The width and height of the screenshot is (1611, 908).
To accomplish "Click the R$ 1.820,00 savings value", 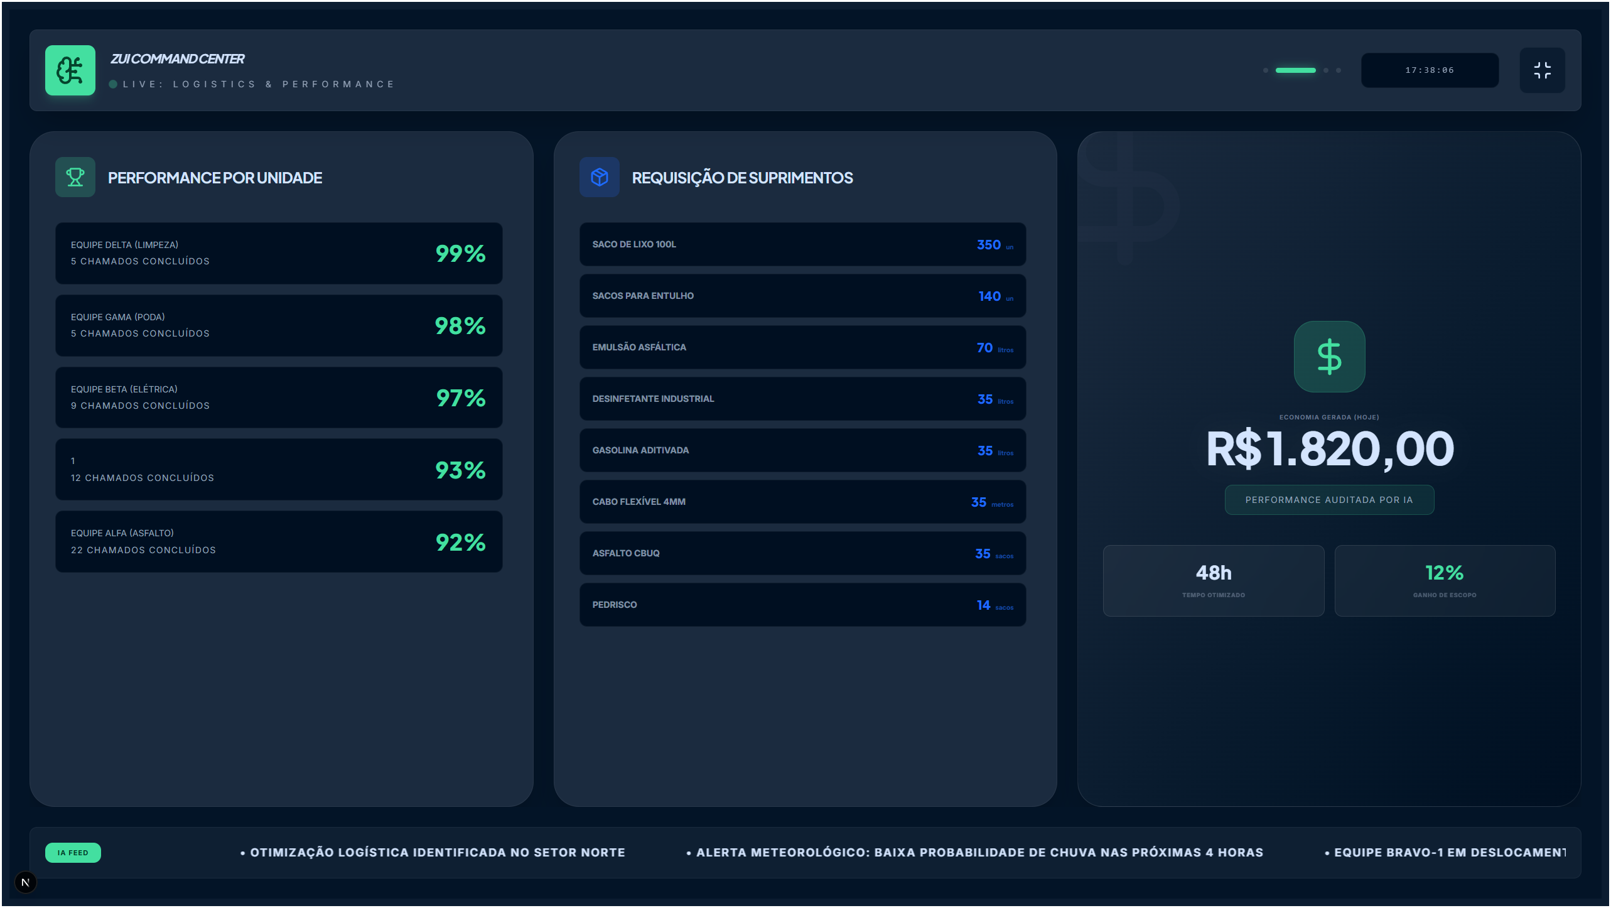I will pos(1330,448).
